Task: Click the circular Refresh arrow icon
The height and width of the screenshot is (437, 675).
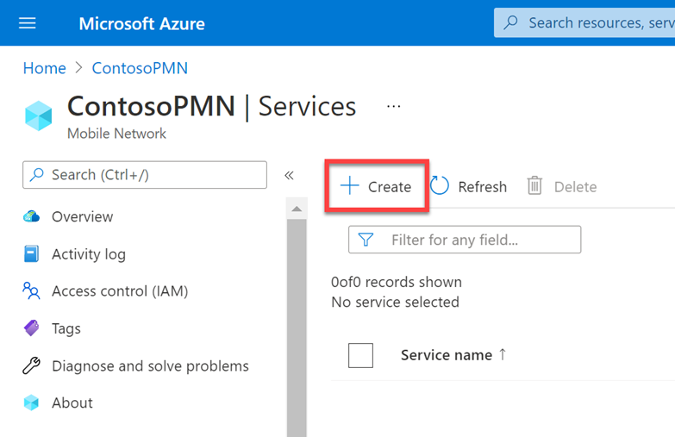Action: coord(440,185)
